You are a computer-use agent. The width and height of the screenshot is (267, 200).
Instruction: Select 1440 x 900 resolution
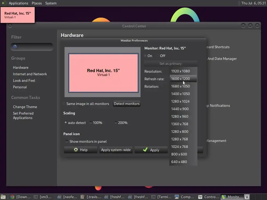click(183, 109)
